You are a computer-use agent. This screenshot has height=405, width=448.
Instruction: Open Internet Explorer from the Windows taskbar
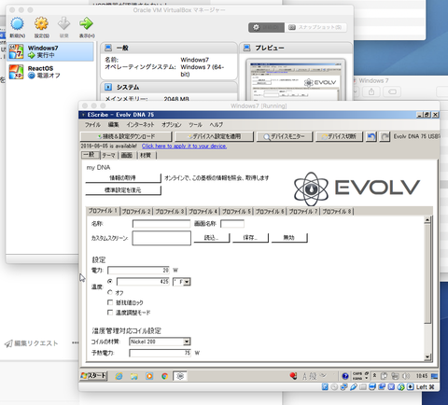[119, 376]
